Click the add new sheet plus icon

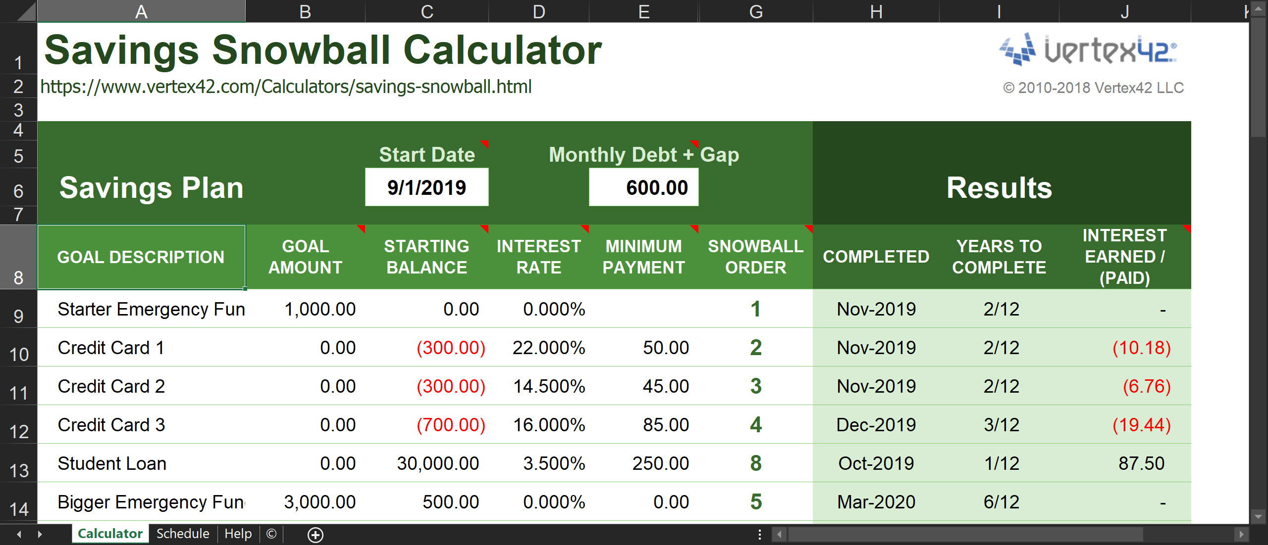click(316, 535)
